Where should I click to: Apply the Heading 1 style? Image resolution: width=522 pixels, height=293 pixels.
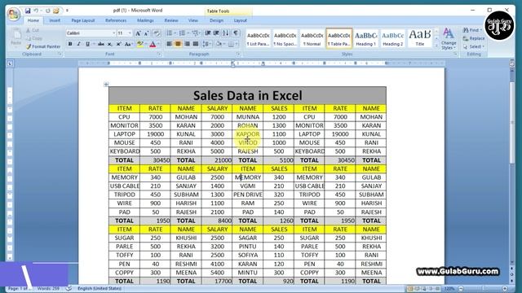pyautogui.click(x=366, y=38)
